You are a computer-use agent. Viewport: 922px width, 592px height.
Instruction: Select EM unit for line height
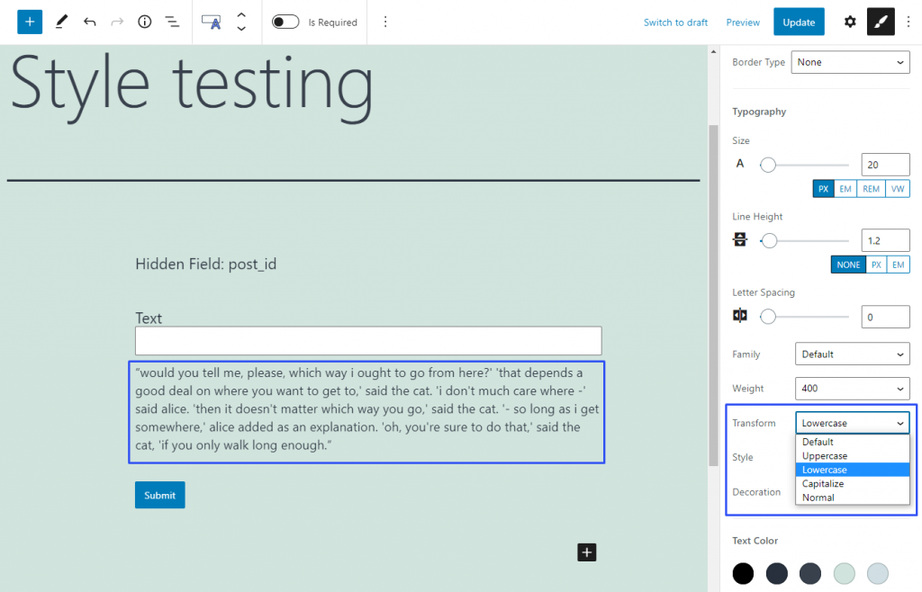tap(898, 265)
